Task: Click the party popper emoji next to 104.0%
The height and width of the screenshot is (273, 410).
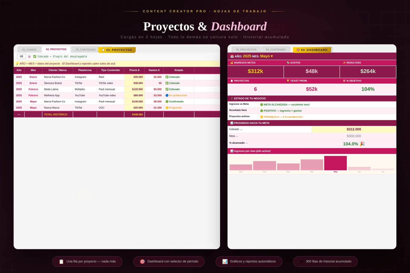Action: pos(362,144)
